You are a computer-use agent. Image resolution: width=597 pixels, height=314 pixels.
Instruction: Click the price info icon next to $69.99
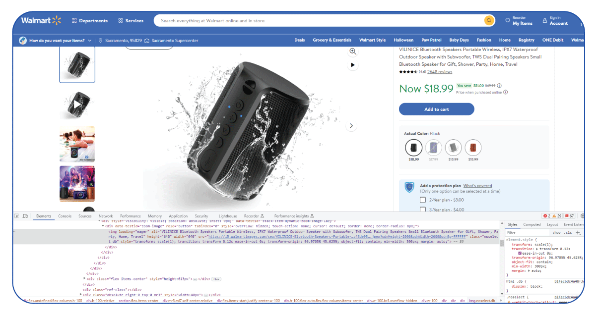(x=499, y=85)
